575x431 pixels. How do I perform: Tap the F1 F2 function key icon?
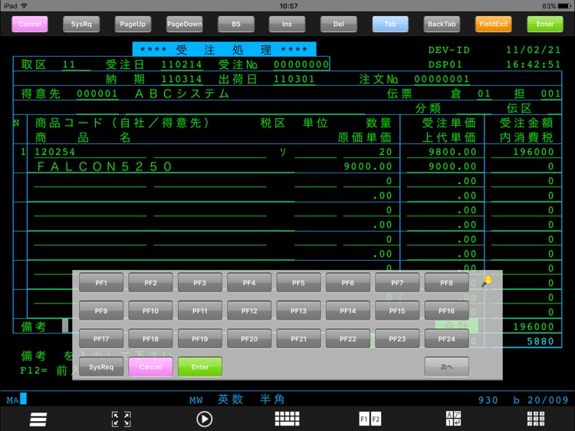(x=370, y=419)
